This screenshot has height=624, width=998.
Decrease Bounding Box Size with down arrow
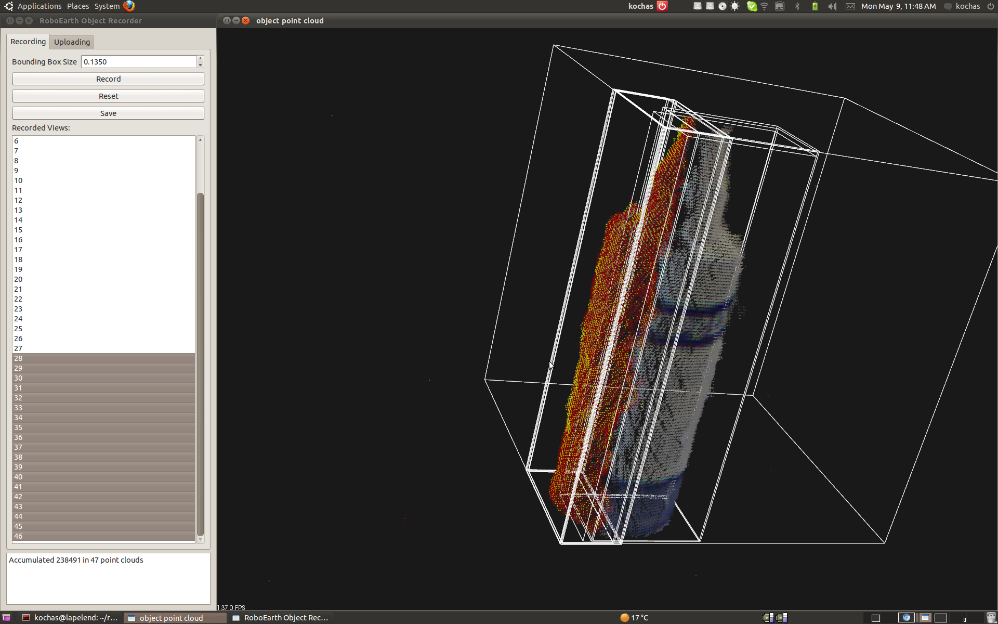[x=200, y=65]
